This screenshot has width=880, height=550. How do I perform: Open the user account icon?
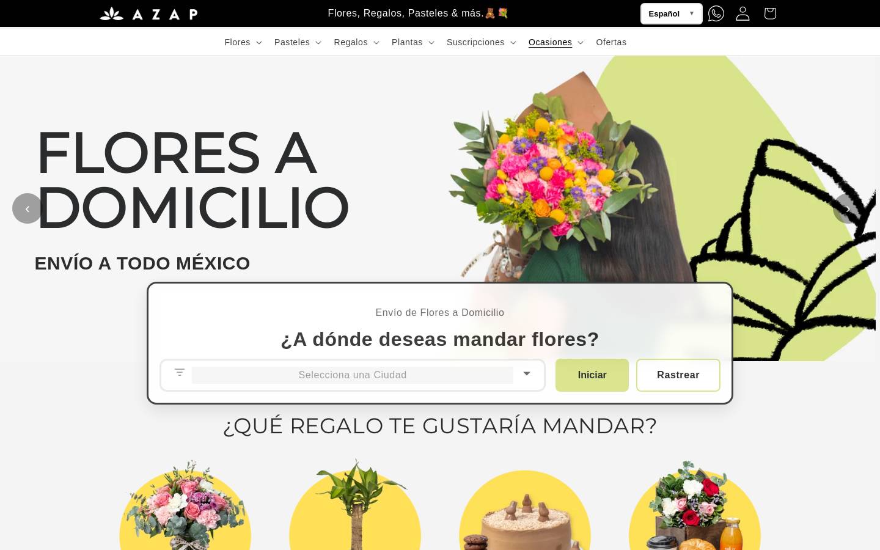pyautogui.click(x=743, y=13)
